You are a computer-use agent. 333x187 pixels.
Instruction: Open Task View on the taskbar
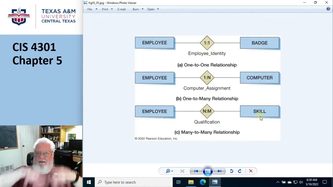click(178, 182)
